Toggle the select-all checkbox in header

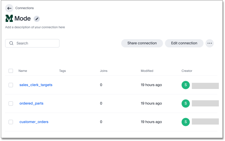coord(11,71)
